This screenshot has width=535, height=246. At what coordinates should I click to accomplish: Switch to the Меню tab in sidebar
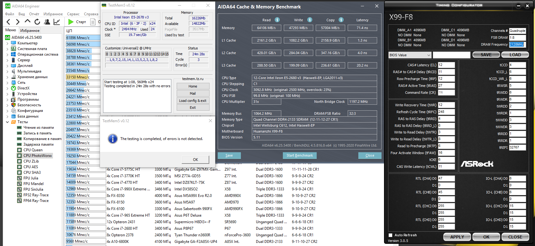click(11, 30)
